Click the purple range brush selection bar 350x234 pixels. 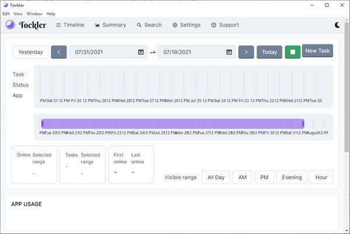172,124
